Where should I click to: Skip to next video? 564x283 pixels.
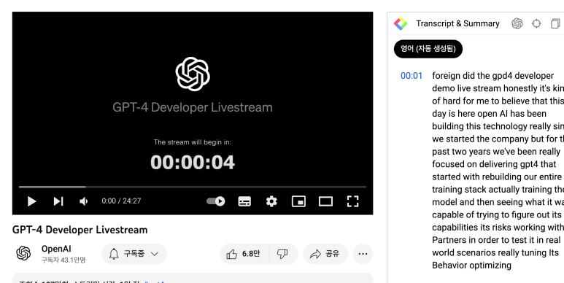(x=58, y=201)
